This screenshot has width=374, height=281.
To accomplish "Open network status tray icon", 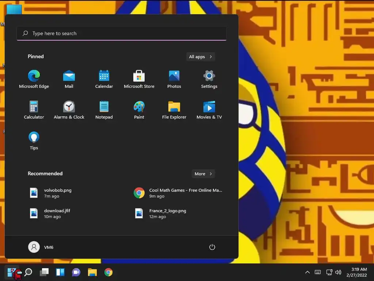I will 329,272.
